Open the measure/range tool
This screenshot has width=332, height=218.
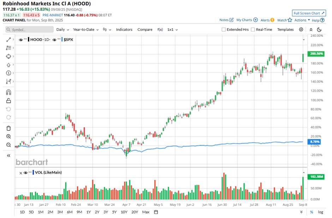8,81
